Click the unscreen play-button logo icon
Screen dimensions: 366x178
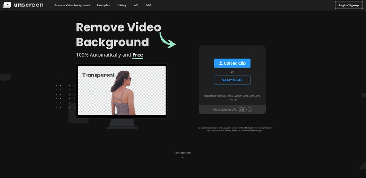point(7,5)
